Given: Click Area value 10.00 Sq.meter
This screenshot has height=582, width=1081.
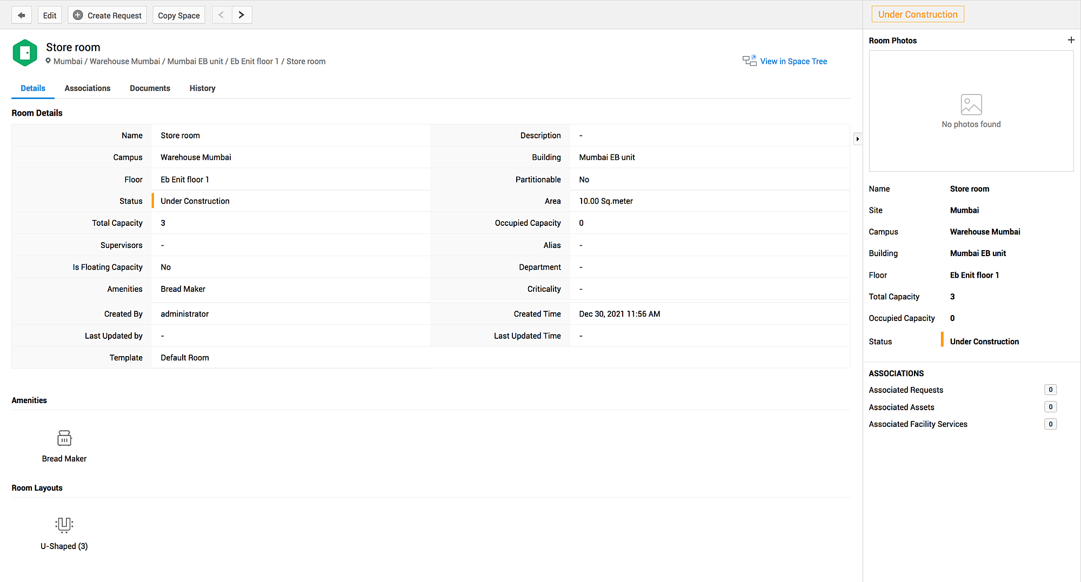Looking at the screenshot, I should [x=605, y=201].
